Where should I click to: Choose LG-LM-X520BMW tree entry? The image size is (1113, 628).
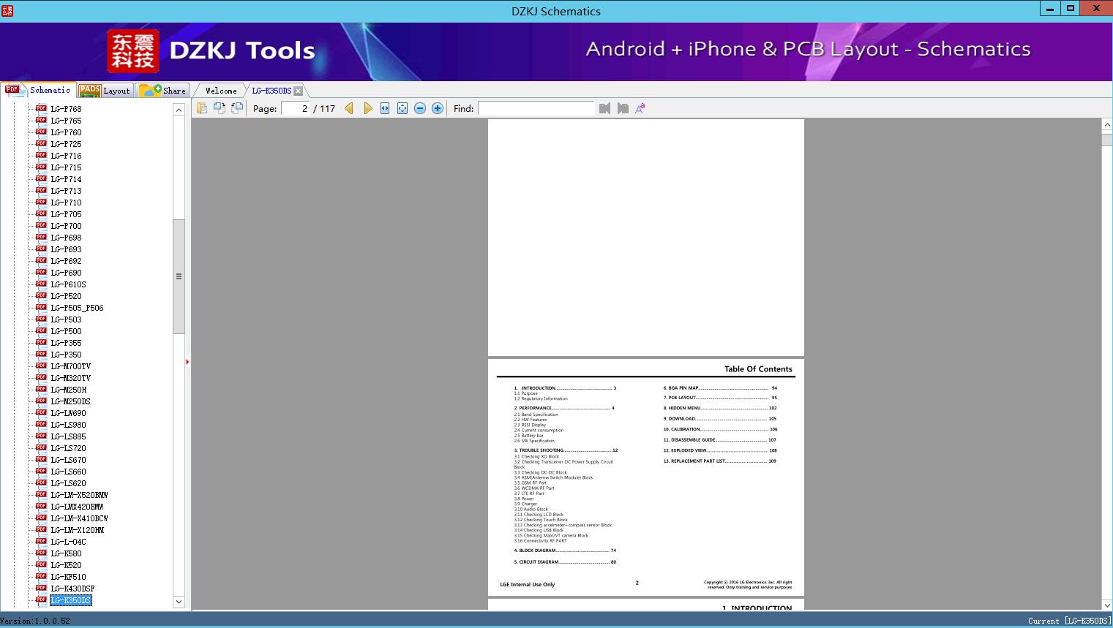[80, 495]
